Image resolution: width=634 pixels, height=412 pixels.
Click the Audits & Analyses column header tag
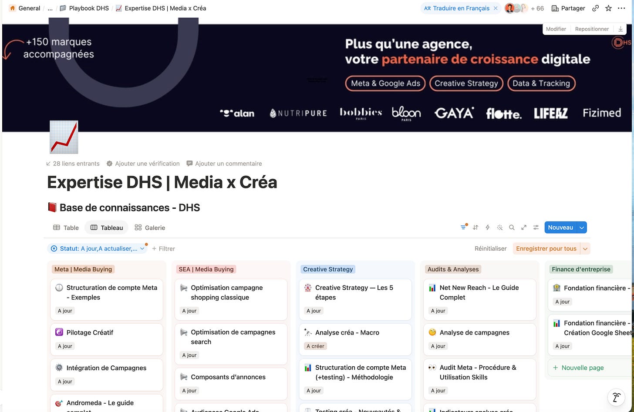pos(453,269)
